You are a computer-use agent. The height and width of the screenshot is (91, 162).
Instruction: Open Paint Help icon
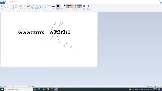(x=161, y=3)
